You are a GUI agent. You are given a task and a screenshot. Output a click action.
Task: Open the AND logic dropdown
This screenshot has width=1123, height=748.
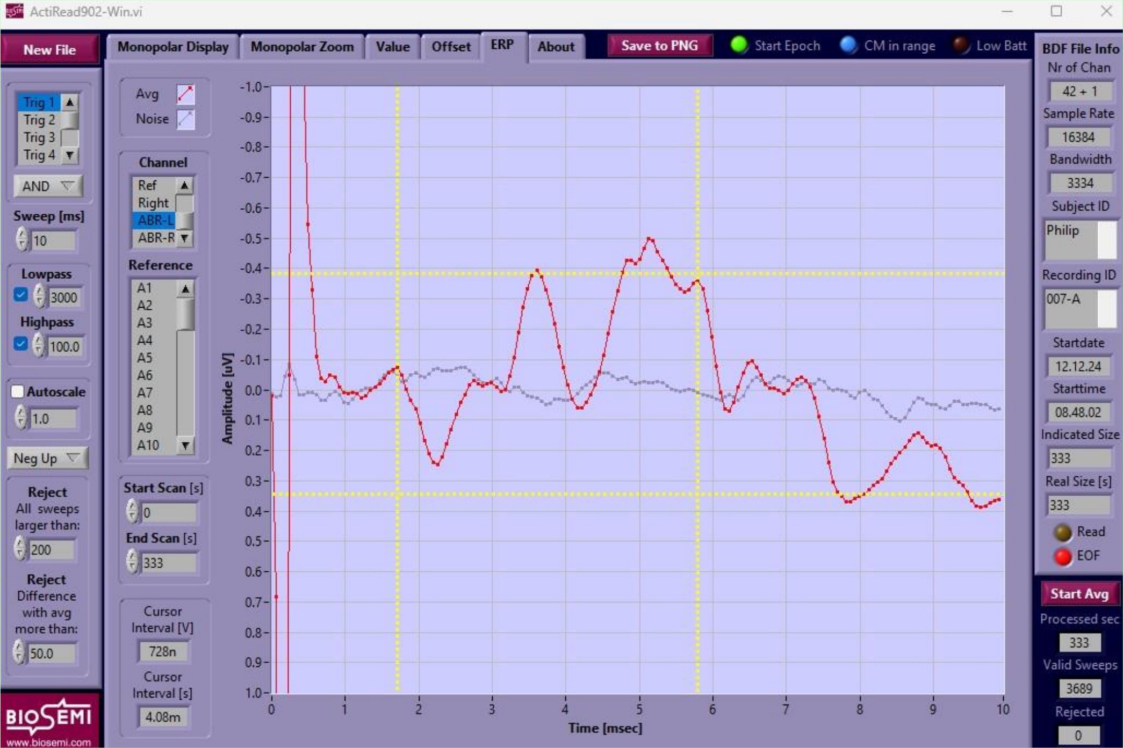tap(48, 186)
